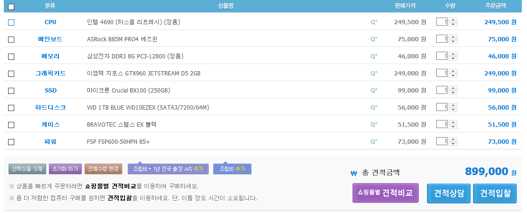Decrease the 파워 quantity with the down arrow
527x213 pixels.
(x=453, y=144)
